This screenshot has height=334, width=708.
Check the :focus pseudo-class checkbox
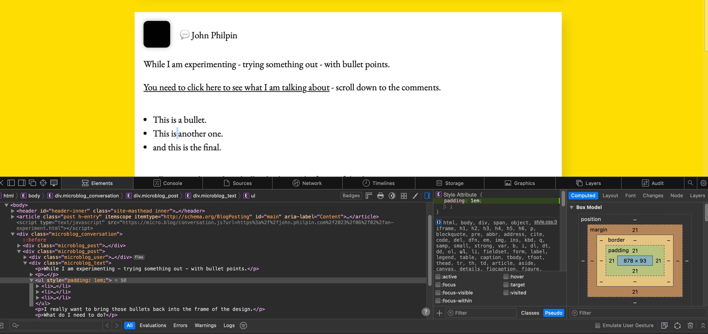[x=438, y=285]
